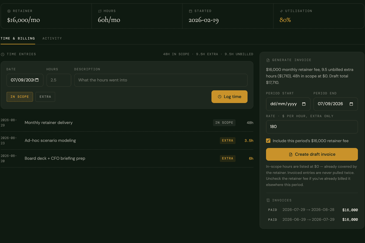Click the Log time button
365x243 pixels.
pyautogui.click(x=229, y=97)
